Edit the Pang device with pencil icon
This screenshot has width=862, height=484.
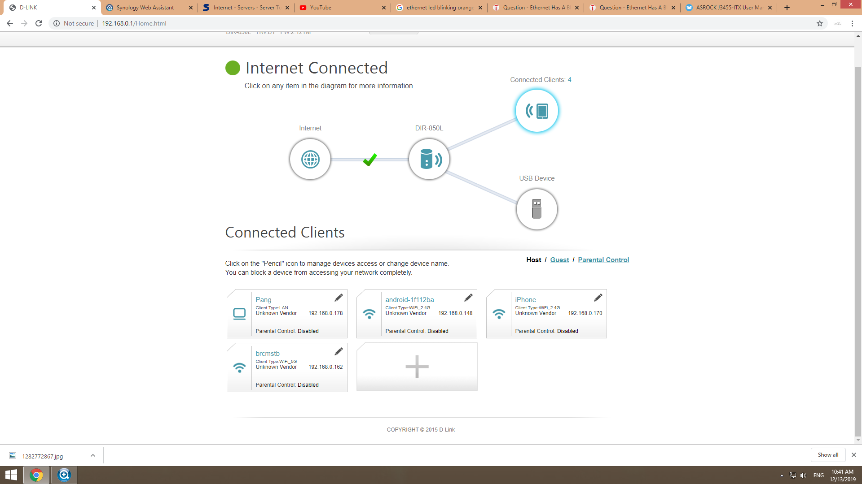pyautogui.click(x=339, y=298)
